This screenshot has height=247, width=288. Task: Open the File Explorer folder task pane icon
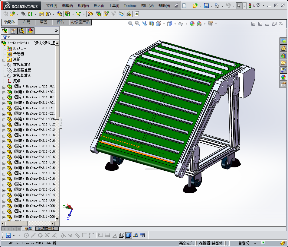pyautogui.click(x=283, y=63)
